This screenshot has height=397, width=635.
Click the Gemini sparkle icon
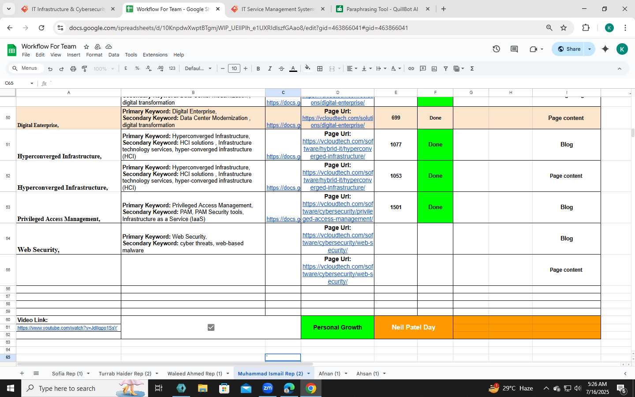click(x=605, y=49)
